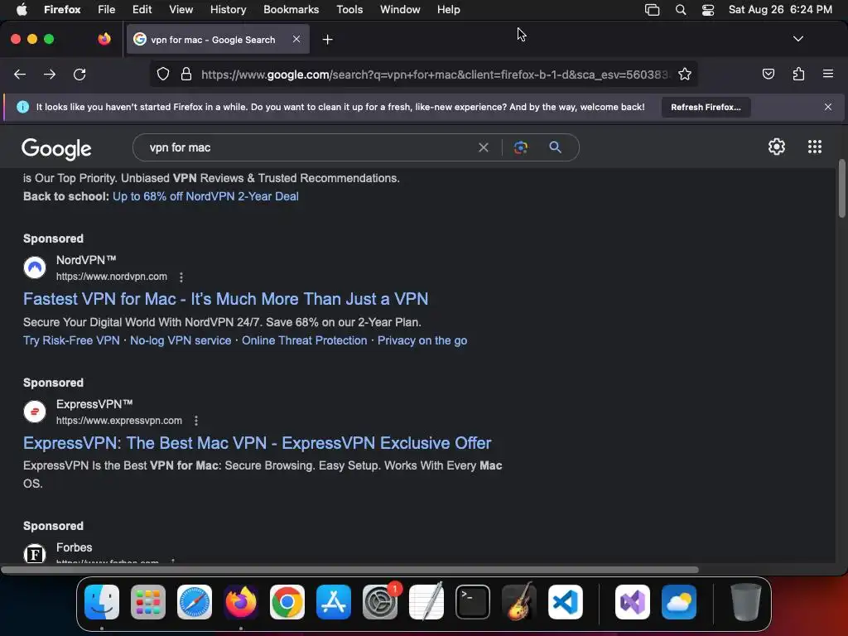848x636 pixels.
Task: Open Terminal from the Dock
Action: tap(473, 602)
